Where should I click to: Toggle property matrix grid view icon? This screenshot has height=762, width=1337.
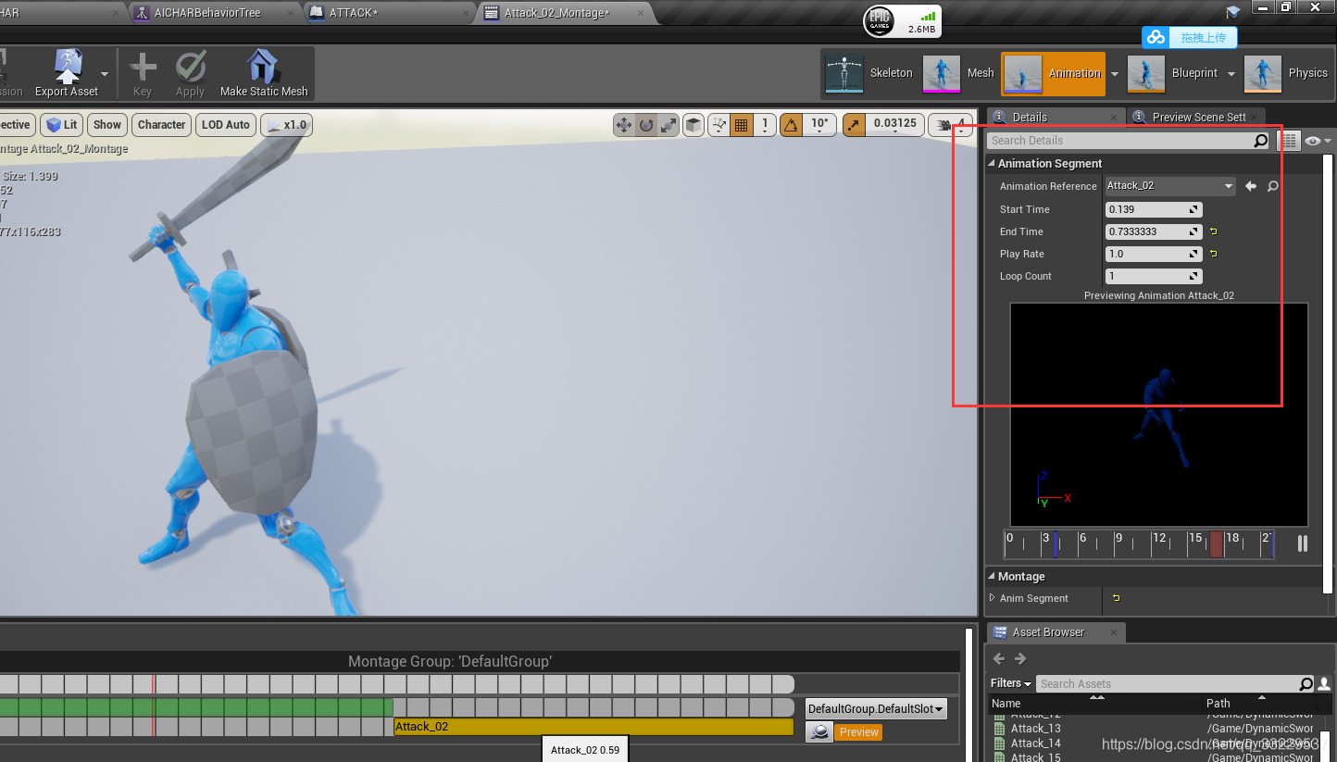pyautogui.click(x=1288, y=141)
